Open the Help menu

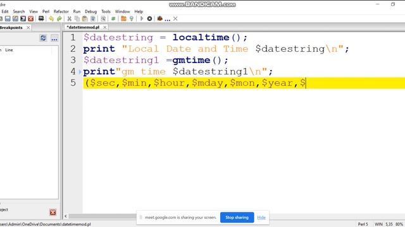coord(139,11)
